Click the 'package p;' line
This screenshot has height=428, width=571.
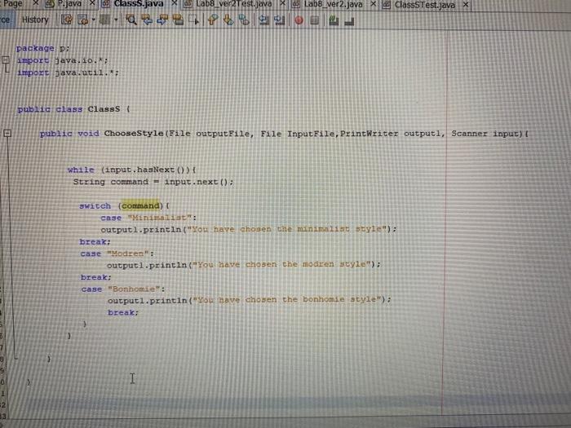[x=42, y=48]
